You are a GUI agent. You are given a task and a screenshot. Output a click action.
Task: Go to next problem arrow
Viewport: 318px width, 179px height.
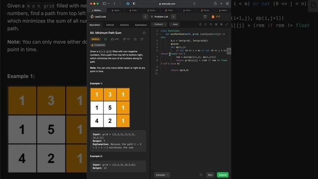173,16
